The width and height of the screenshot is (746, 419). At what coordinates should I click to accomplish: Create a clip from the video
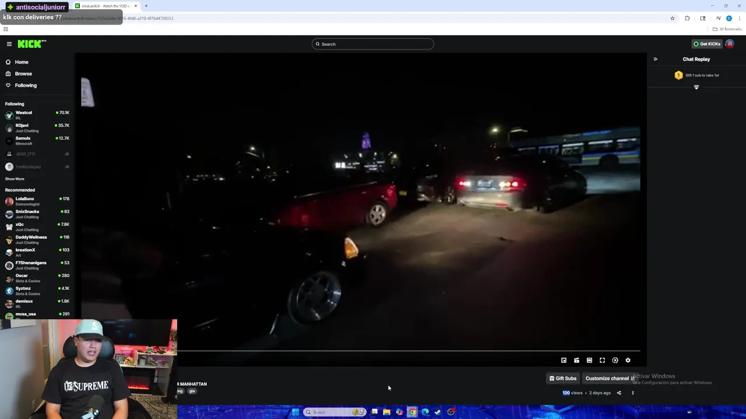[576, 360]
